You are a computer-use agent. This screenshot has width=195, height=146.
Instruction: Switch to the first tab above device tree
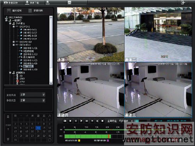(14, 11)
